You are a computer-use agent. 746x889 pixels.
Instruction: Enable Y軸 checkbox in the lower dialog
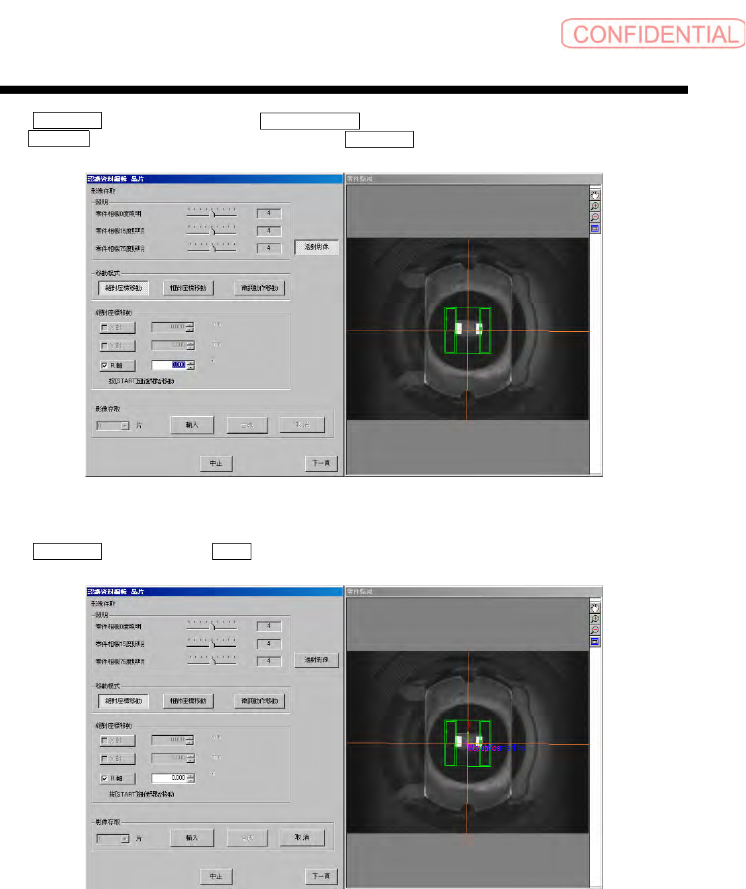pos(104,759)
